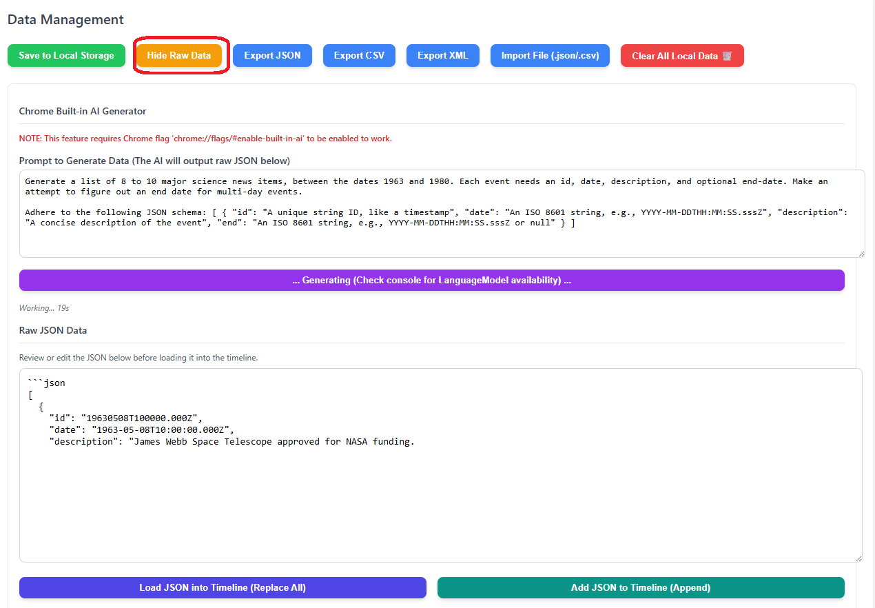Open Import File (.json/.csv) dialog
Screen dimensions: 875x608
[550, 56]
